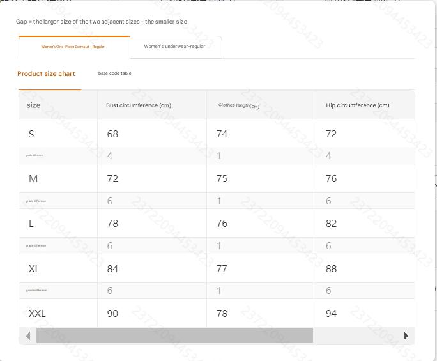Switch to Women's underwear-regular tab
Image resolution: width=437 pixels, height=361 pixels.
[x=174, y=47]
